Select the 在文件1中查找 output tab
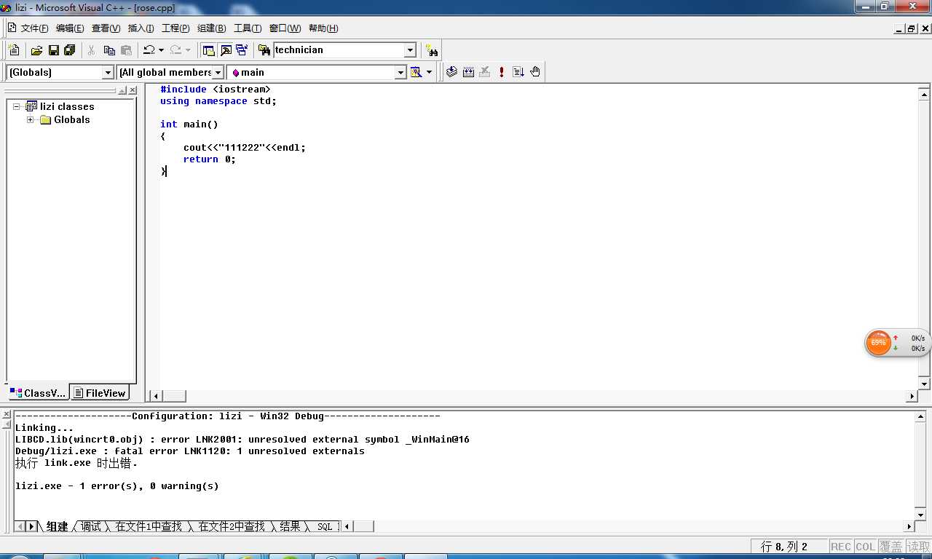The height and width of the screenshot is (559, 932). [x=149, y=526]
